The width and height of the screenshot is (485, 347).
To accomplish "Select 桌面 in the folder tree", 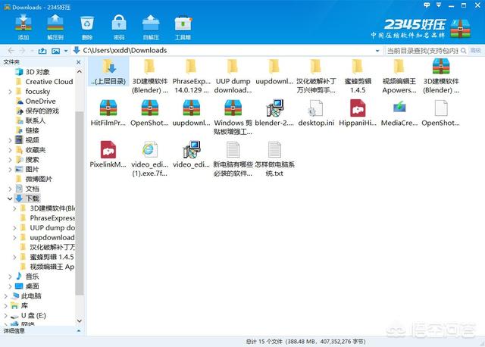I will coord(32,286).
